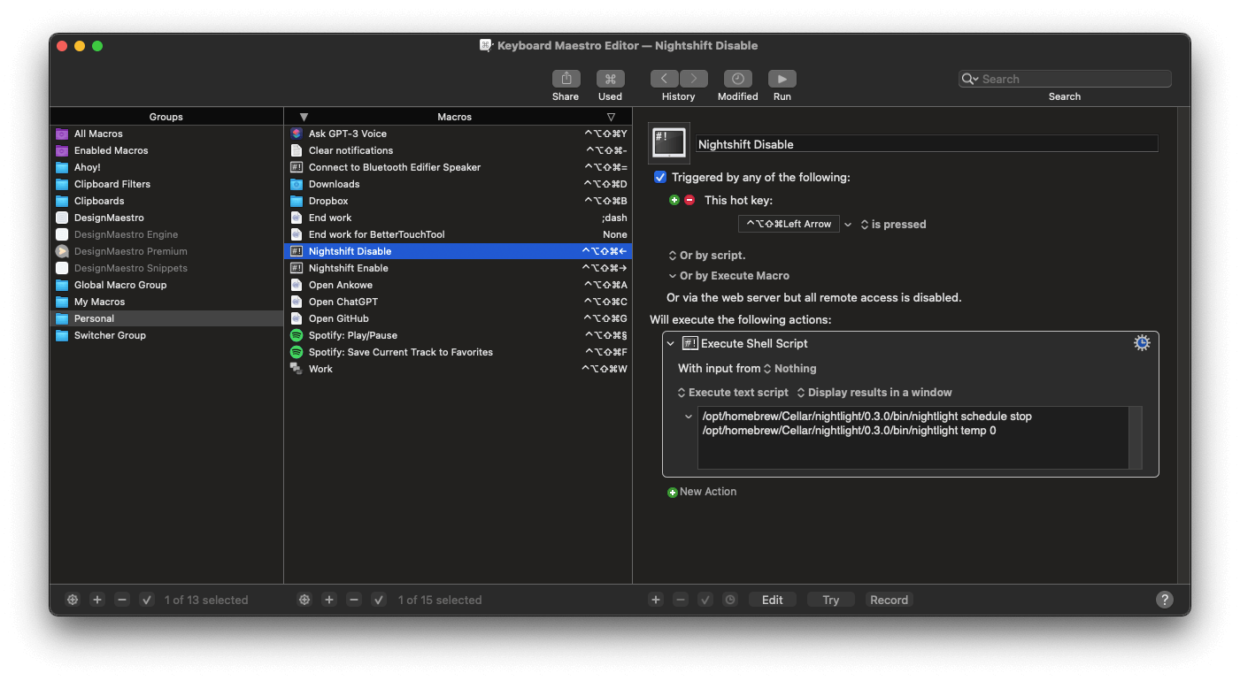Remove the hot key trigger with the red minus
Image resolution: width=1240 pixels, height=681 pixels.
(x=689, y=200)
